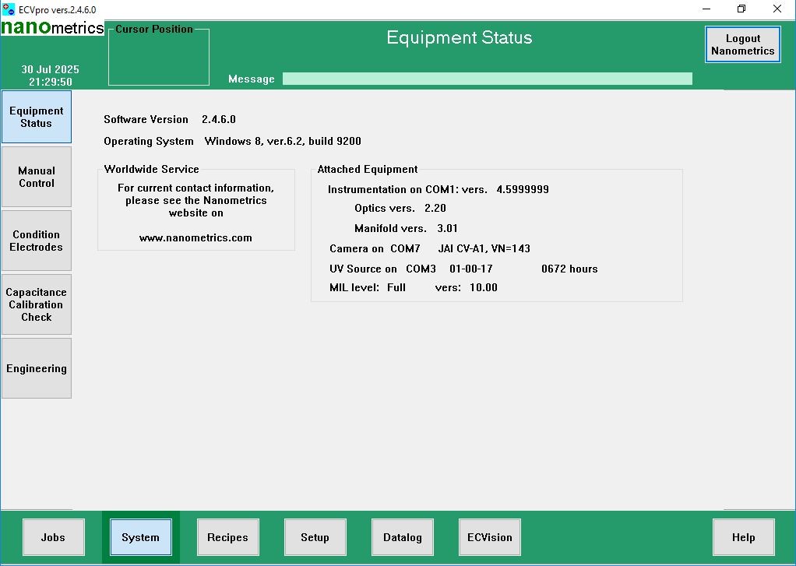796x566 pixels.
Task: Open the ECVision tab
Action: coord(489,536)
